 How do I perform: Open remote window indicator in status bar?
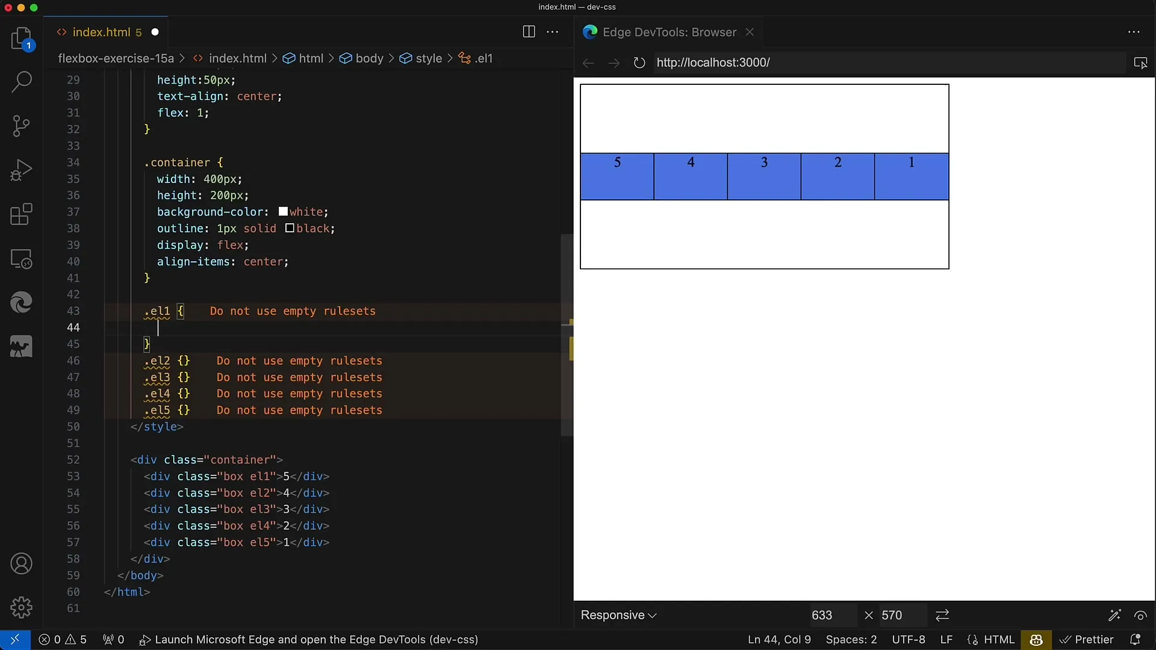point(15,640)
